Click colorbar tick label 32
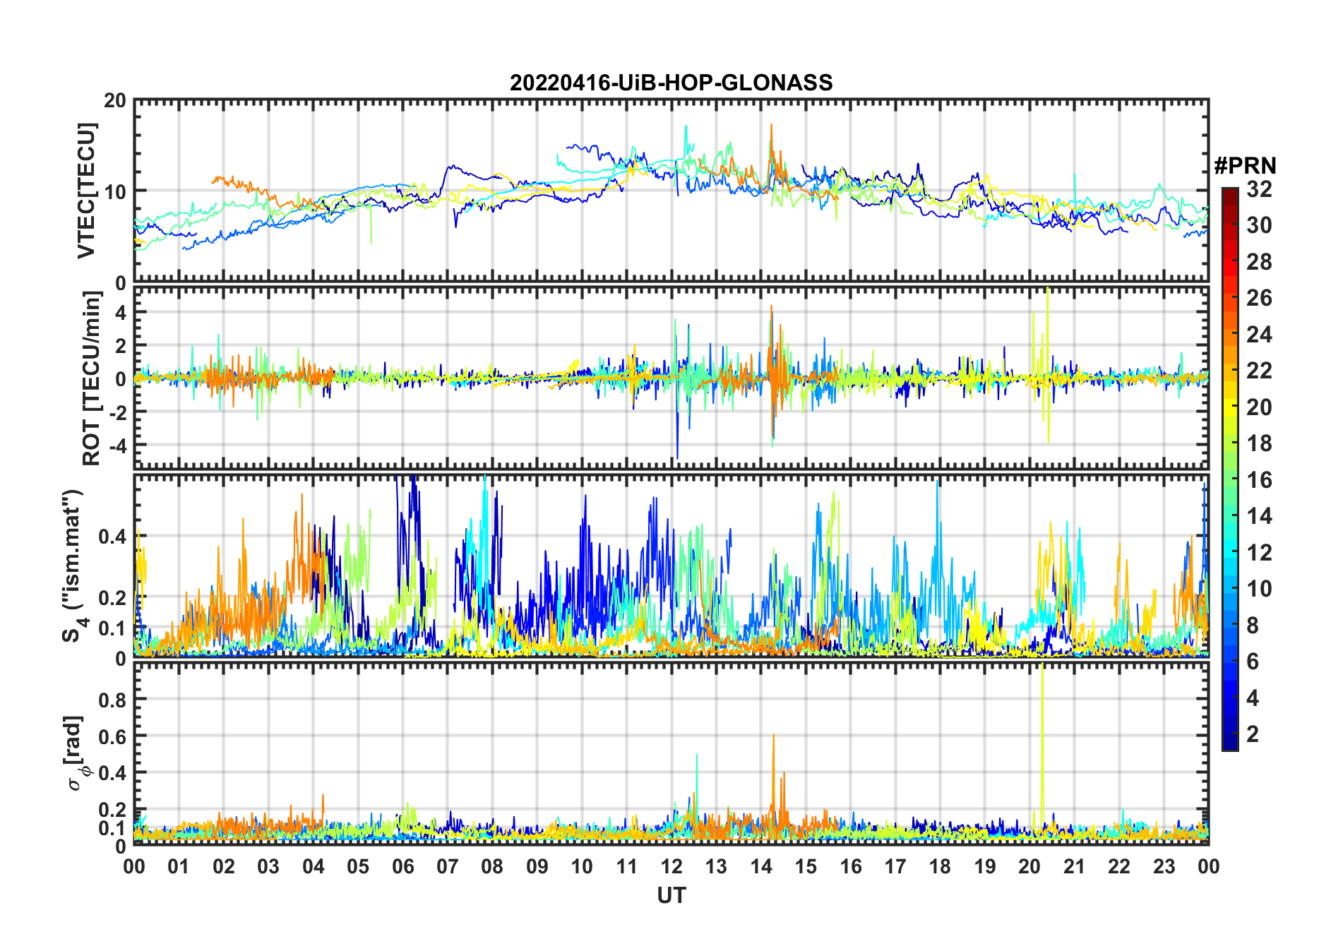 [1259, 189]
